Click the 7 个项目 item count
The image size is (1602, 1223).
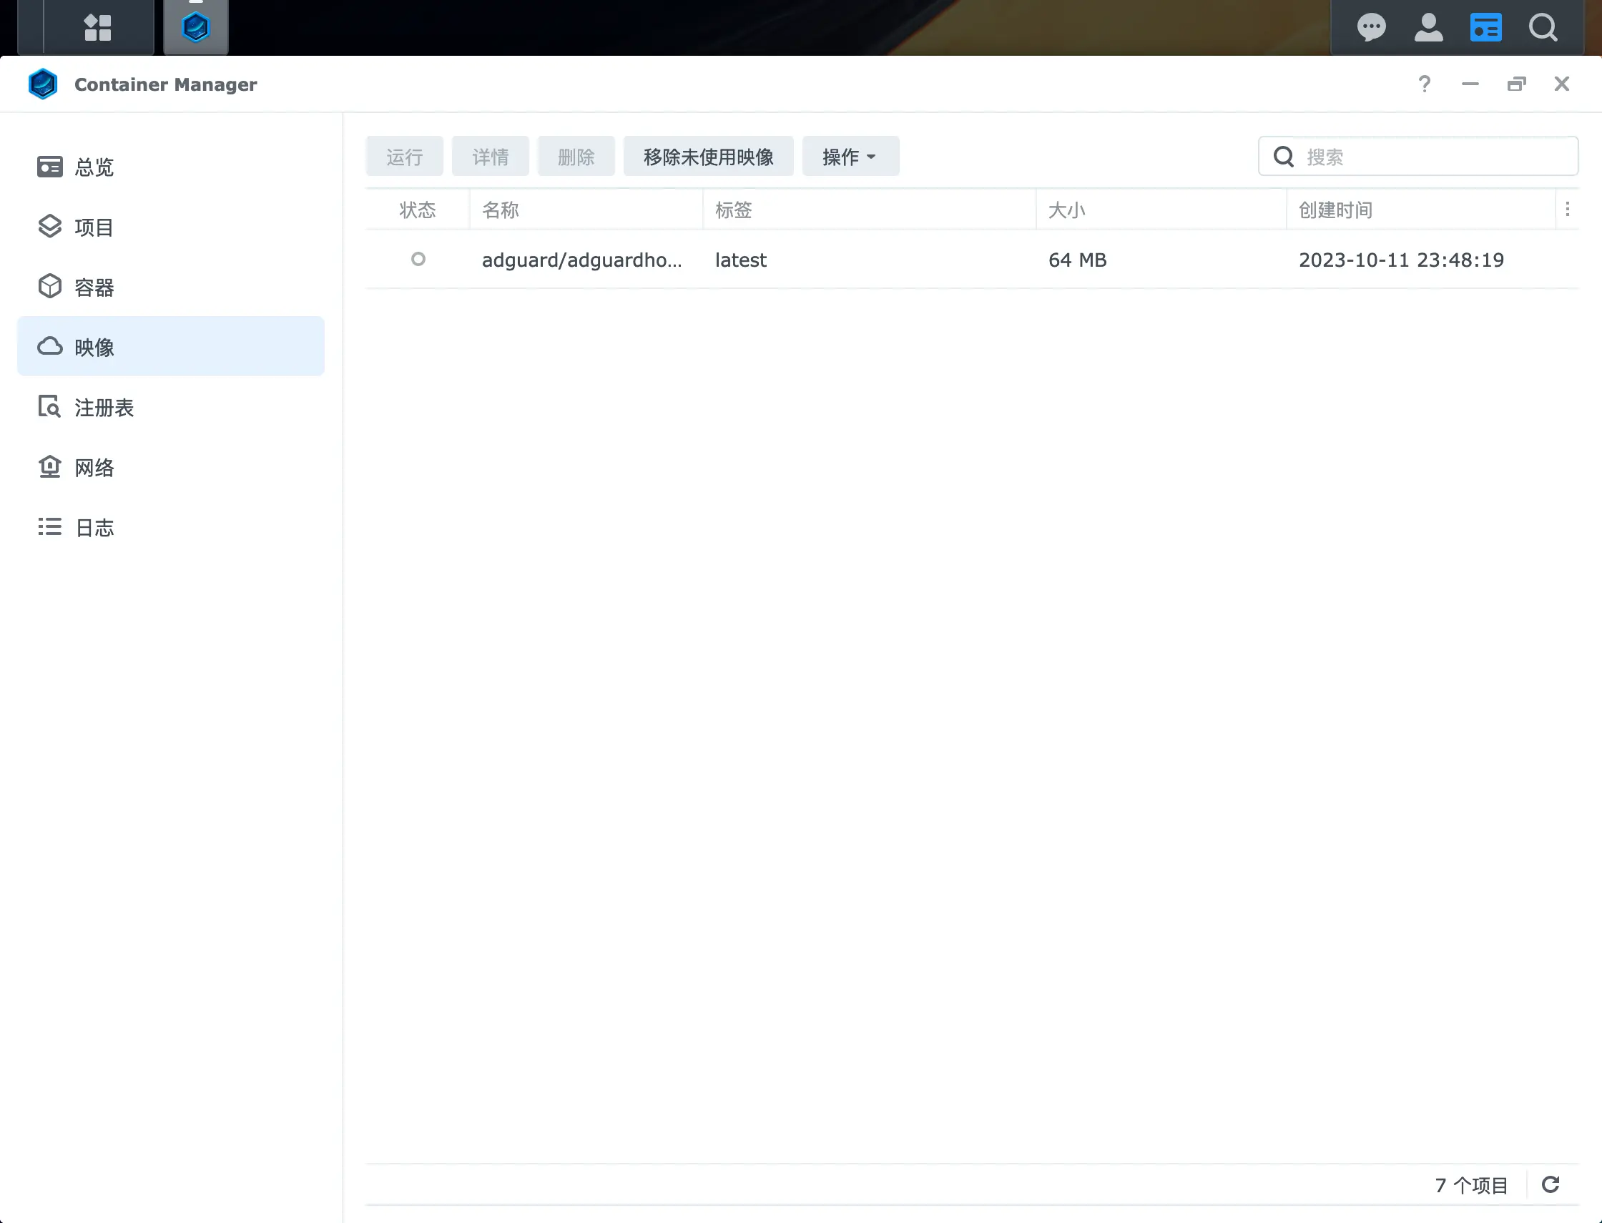point(1471,1185)
